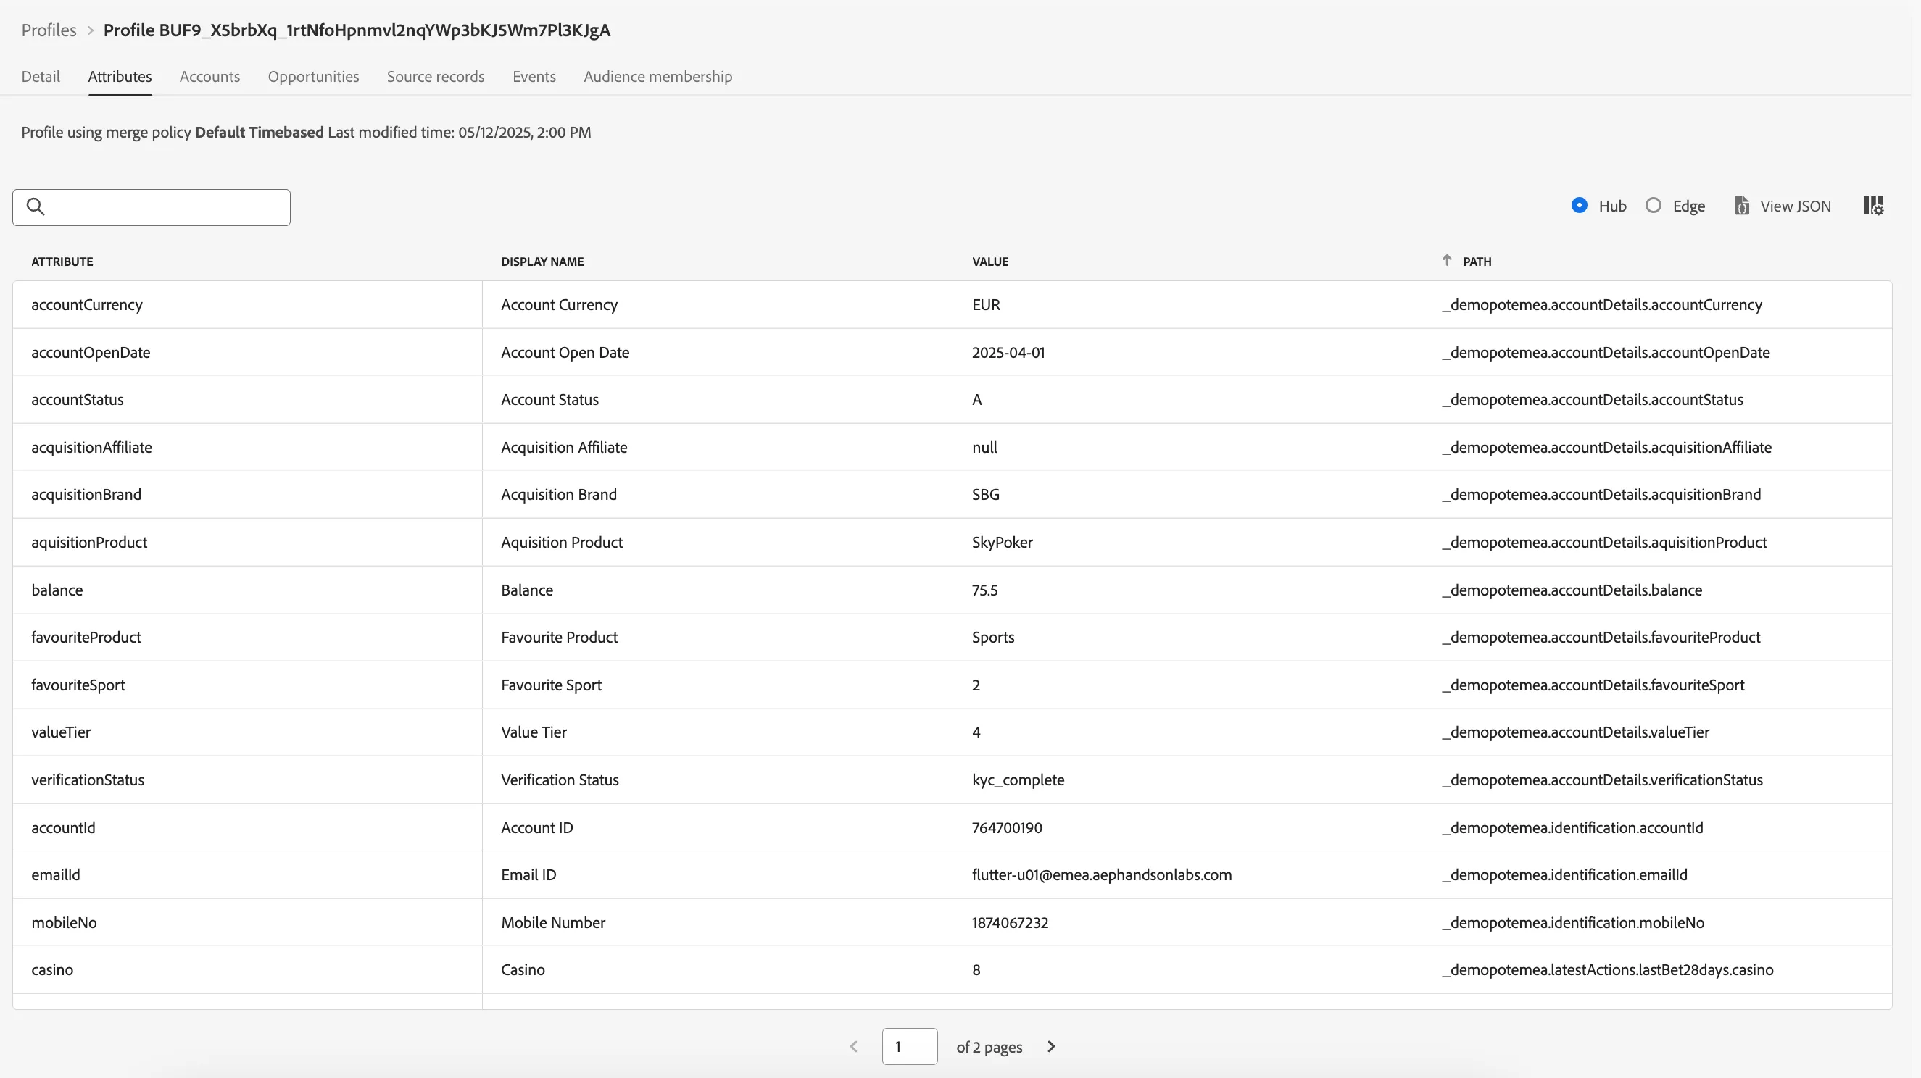Click the View JSON document icon
The height and width of the screenshot is (1078, 1921).
pos(1741,206)
